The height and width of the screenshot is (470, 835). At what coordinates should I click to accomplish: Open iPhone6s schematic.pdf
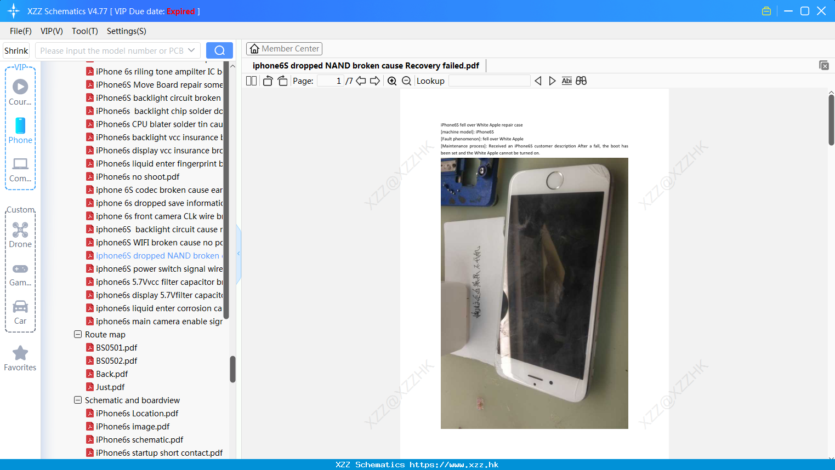[140, 440]
